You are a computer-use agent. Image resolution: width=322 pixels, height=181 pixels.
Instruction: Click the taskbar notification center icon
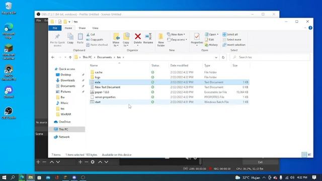click(x=314, y=177)
